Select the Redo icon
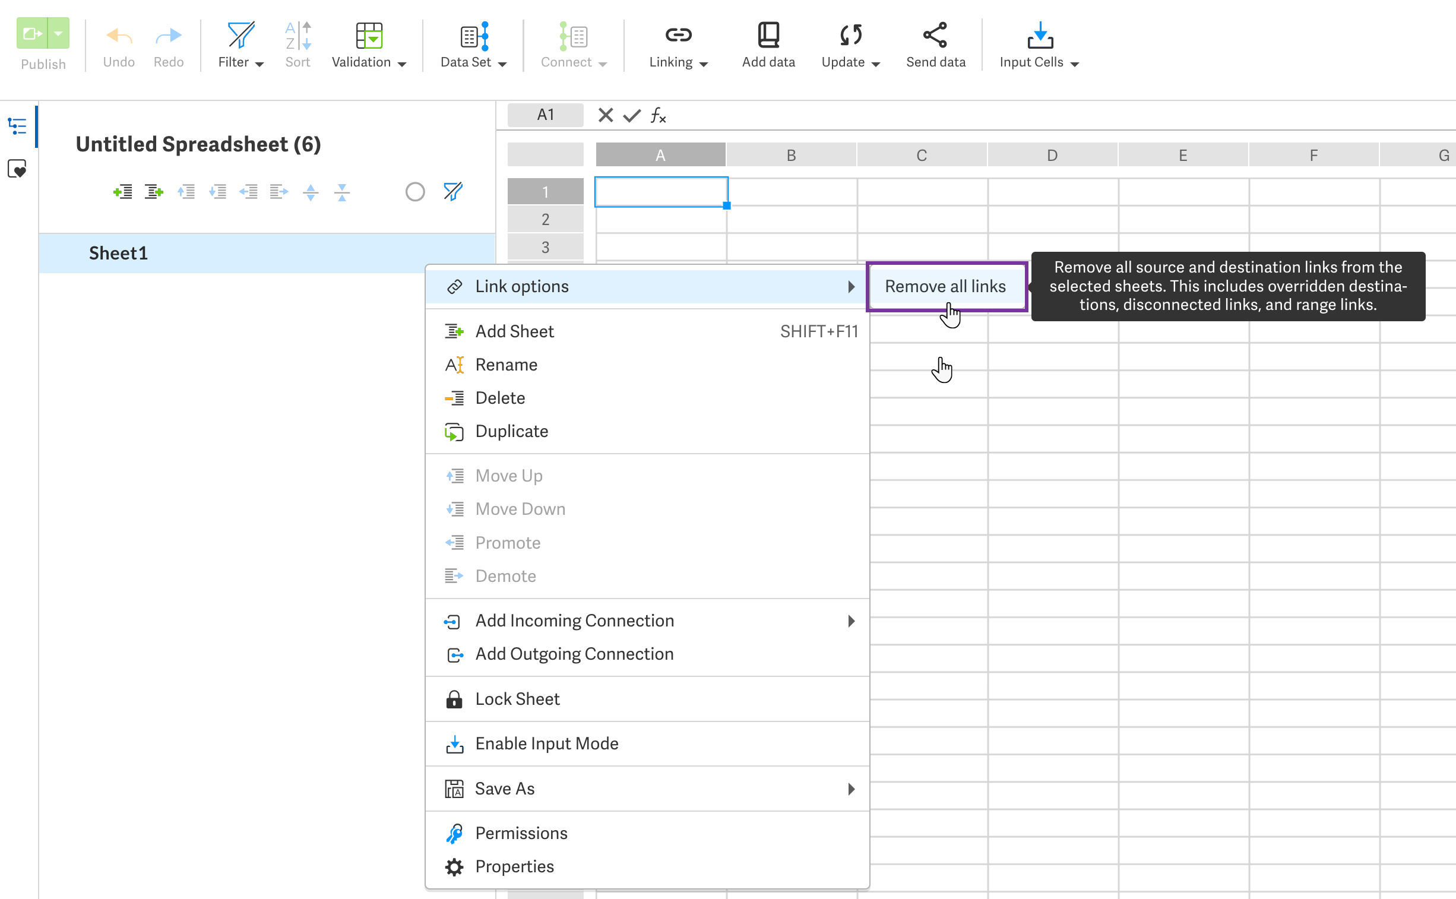The width and height of the screenshot is (1456, 899). tap(168, 37)
